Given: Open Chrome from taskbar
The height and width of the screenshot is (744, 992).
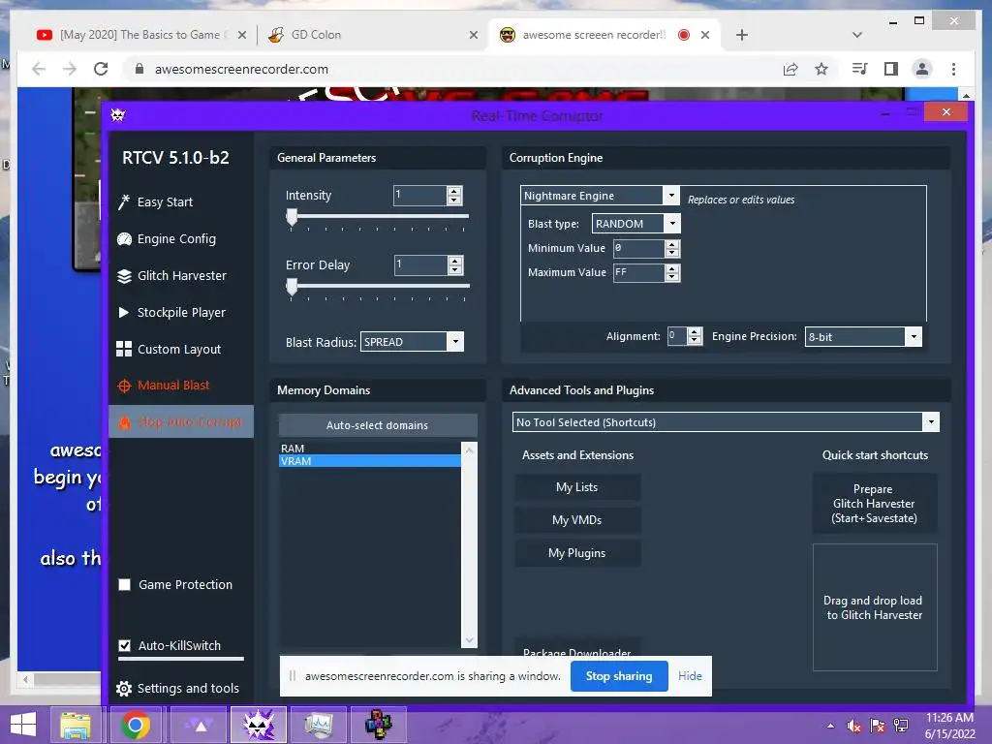Looking at the screenshot, I should 136,725.
